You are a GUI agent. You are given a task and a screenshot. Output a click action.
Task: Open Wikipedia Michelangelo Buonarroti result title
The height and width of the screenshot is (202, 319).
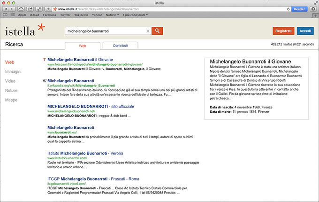tap(71, 81)
